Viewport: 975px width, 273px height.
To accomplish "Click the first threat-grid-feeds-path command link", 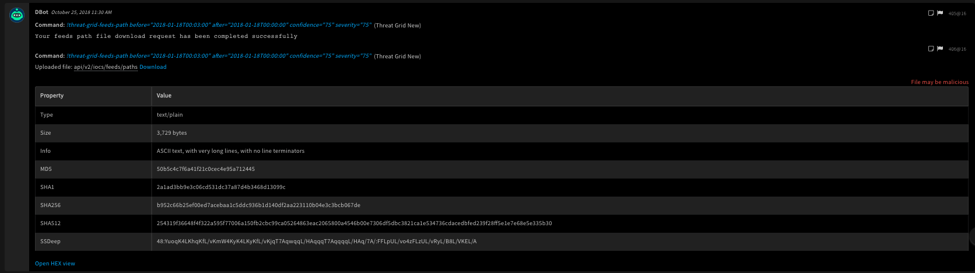I will pos(219,25).
